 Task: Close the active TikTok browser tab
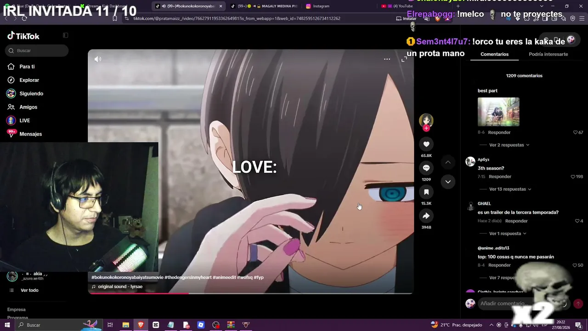tap(220, 6)
